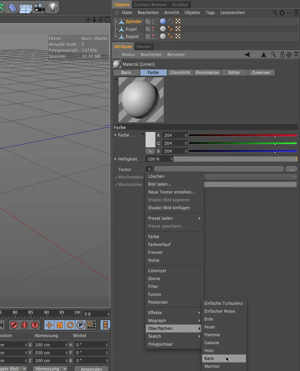Toggle viewport maximize icon
The height and width of the screenshot is (371, 300).
(x=107, y=19)
